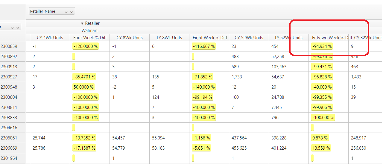Remove the row field chip on left
The width and height of the screenshot is (386, 167).
point(18,28)
